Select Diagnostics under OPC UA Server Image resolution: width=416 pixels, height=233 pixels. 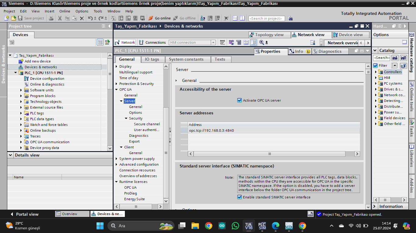tap(139, 136)
